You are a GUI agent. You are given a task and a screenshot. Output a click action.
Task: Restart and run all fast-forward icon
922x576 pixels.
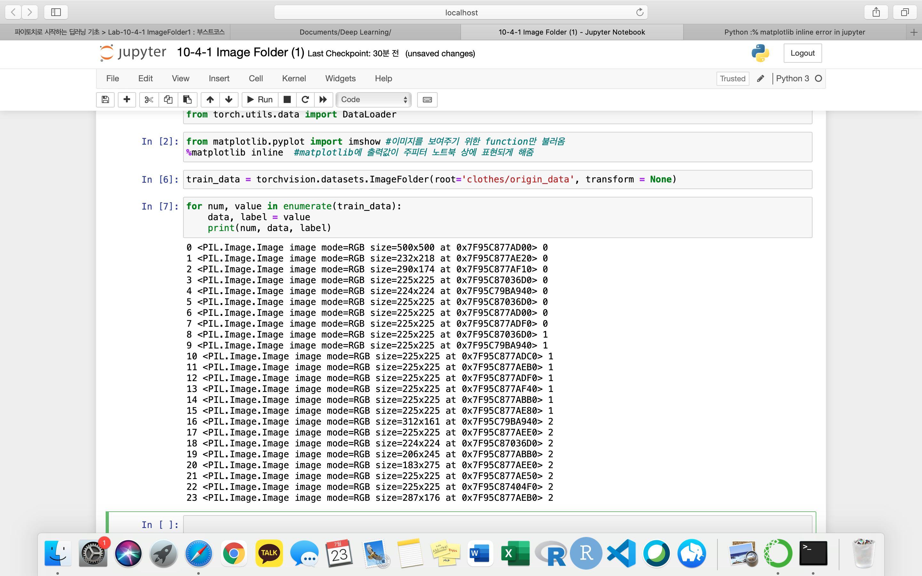click(x=323, y=100)
